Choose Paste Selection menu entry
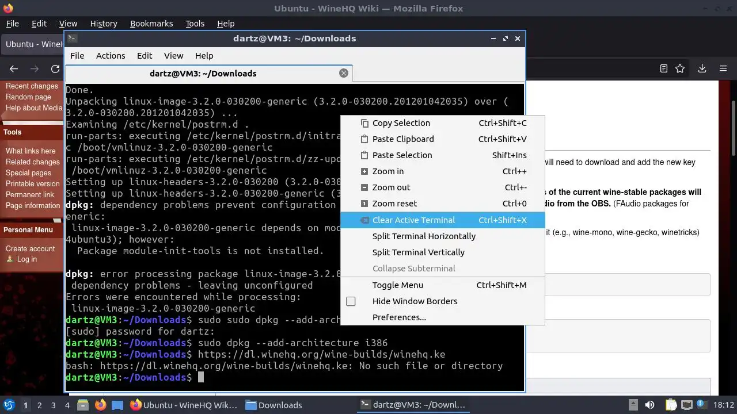The width and height of the screenshot is (737, 414). (x=442, y=155)
